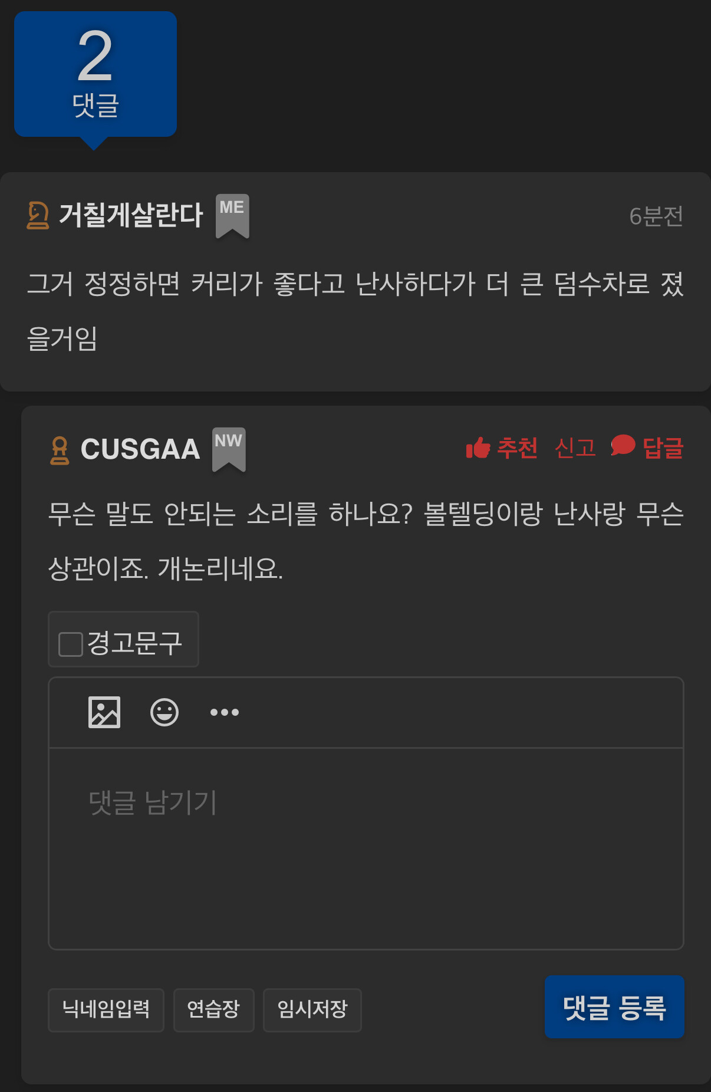Click the pawn chess icon beside CUSGAA
Image resolution: width=711 pixels, height=1092 pixels.
pyautogui.click(x=60, y=450)
